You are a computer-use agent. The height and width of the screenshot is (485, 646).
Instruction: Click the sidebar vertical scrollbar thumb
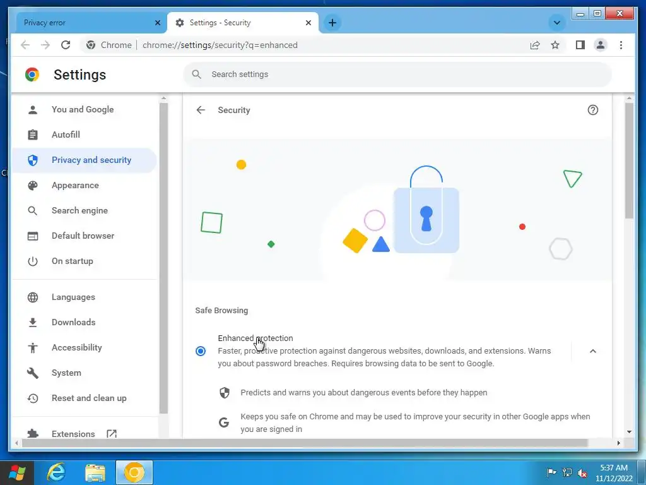pos(163,258)
